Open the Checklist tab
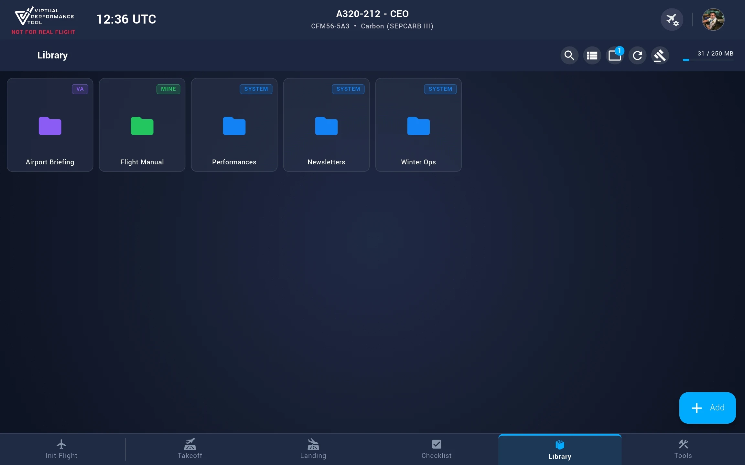This screenshot has width=745, height=465. tap(436, 449)
